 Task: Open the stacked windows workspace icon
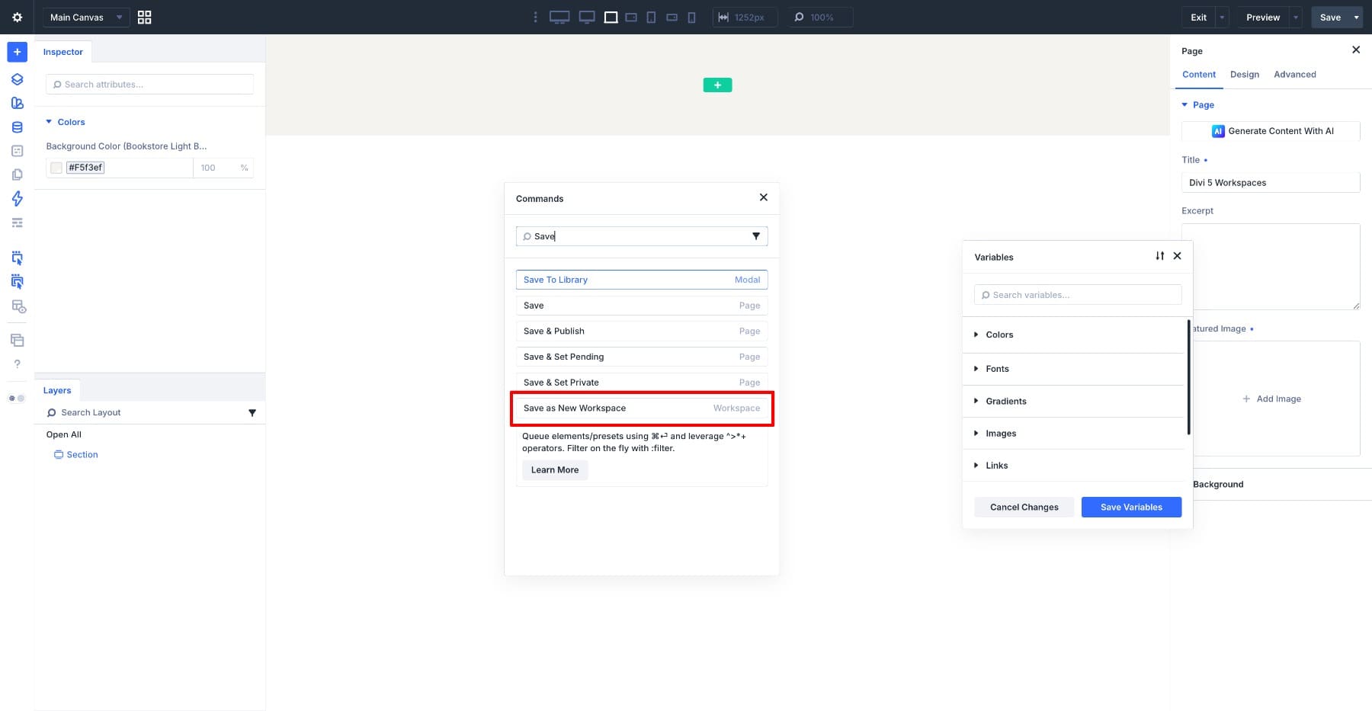coord(17,340)
